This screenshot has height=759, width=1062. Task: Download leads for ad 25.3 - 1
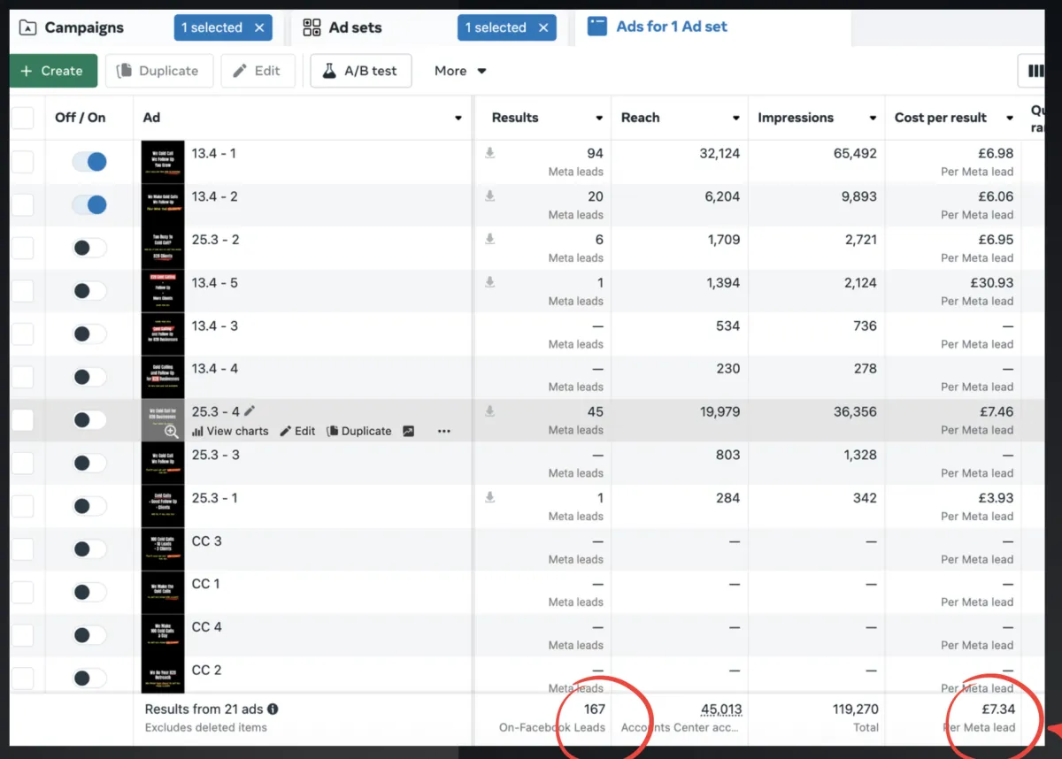[489, 498]
